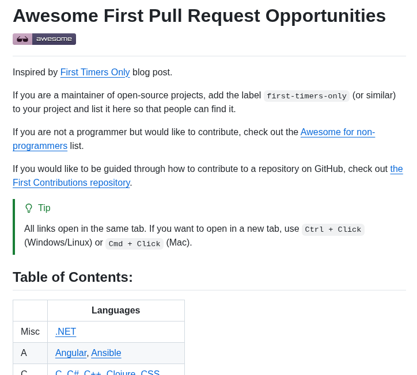Viewport: 417px width, 375px height.
Task: Jump to the .NET section link
Action: coord(66,332)
